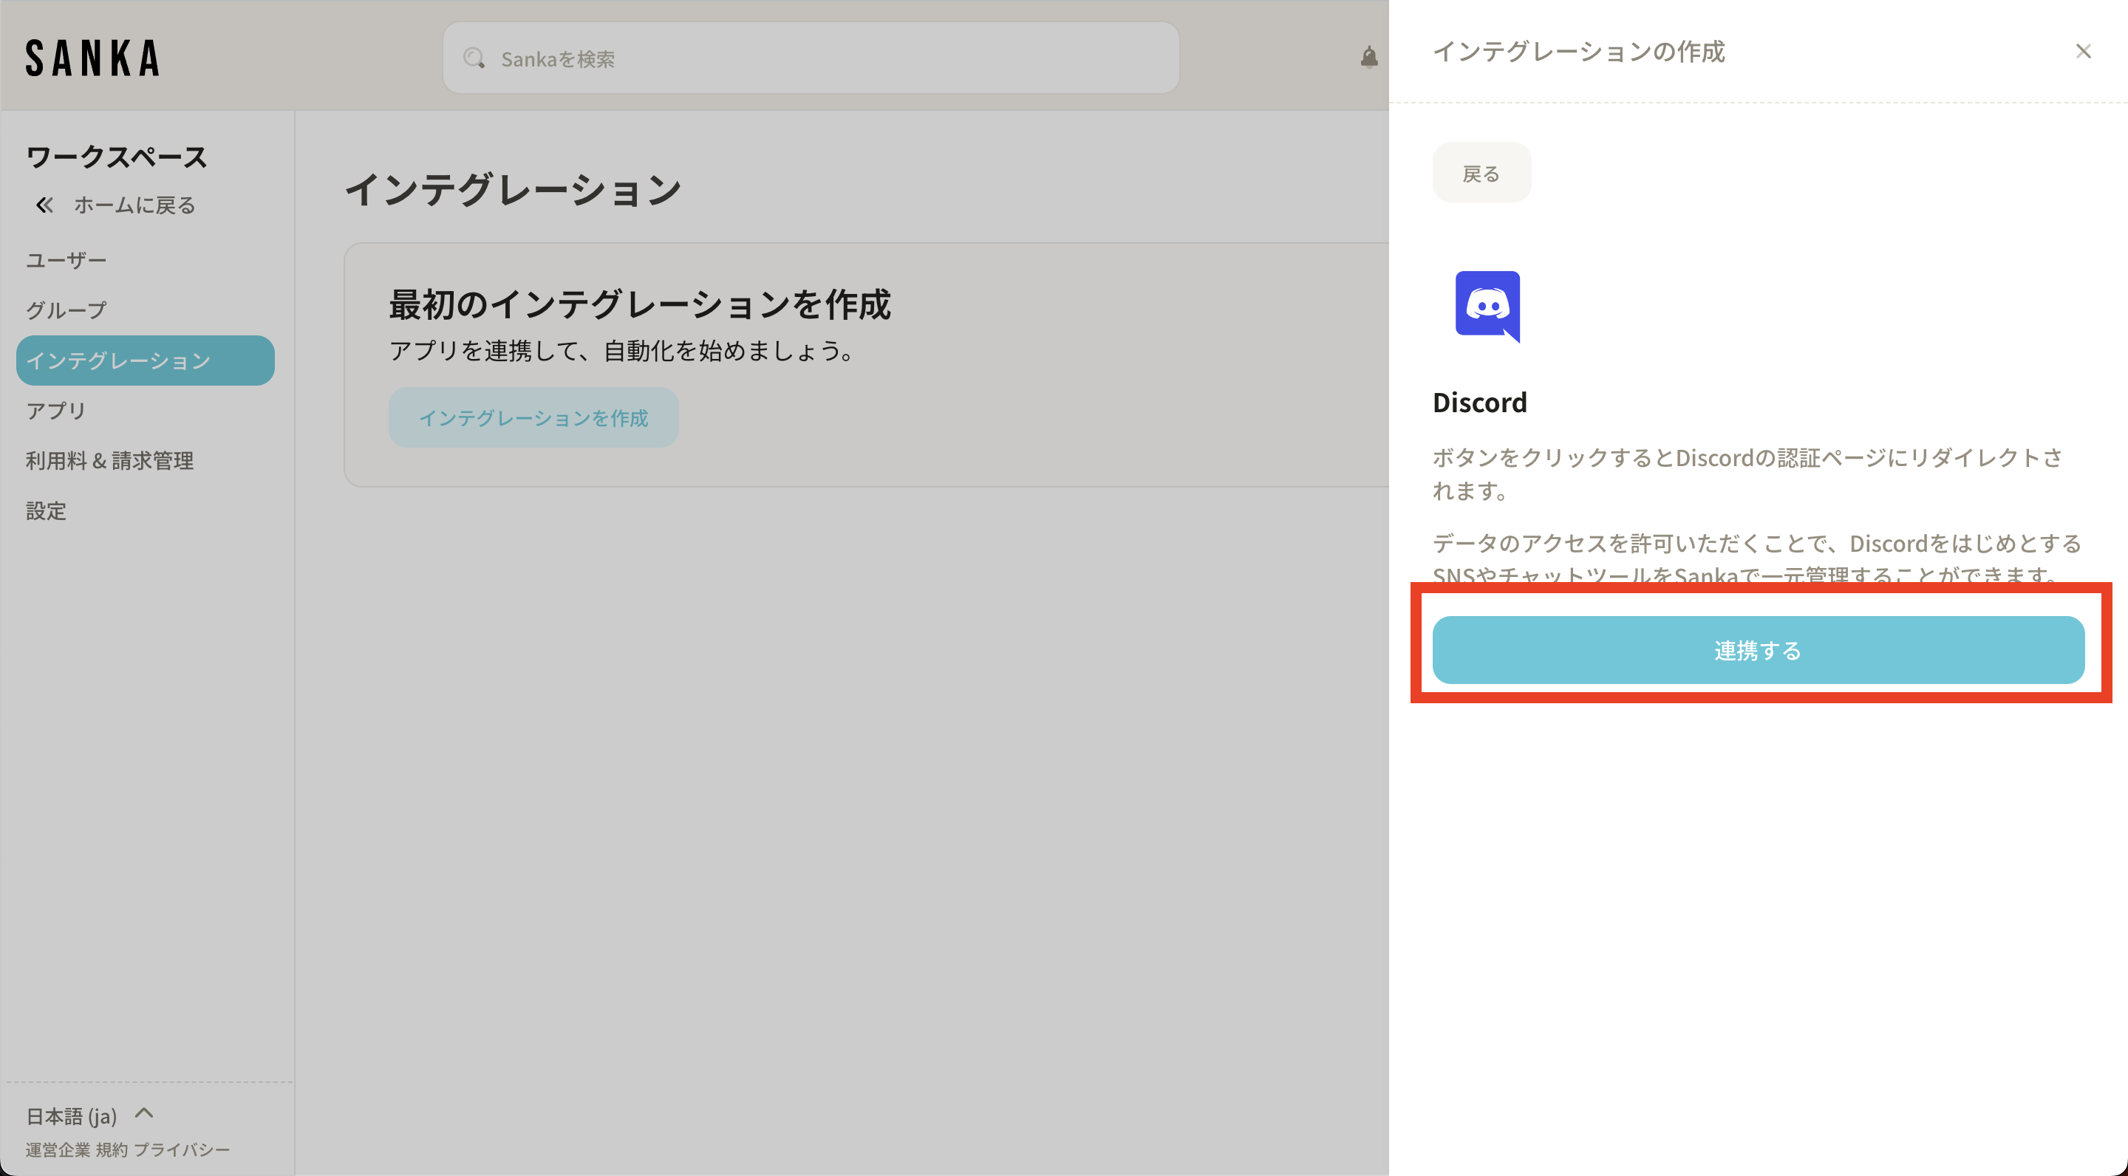The width and height of the screenshot is (2128, 1176).
Task: Click the 連携する connect button
Action: [1758, 650]
